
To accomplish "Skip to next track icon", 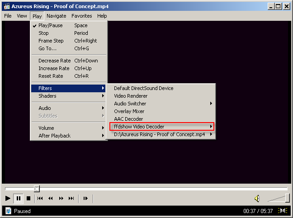I will coord(71,198).
